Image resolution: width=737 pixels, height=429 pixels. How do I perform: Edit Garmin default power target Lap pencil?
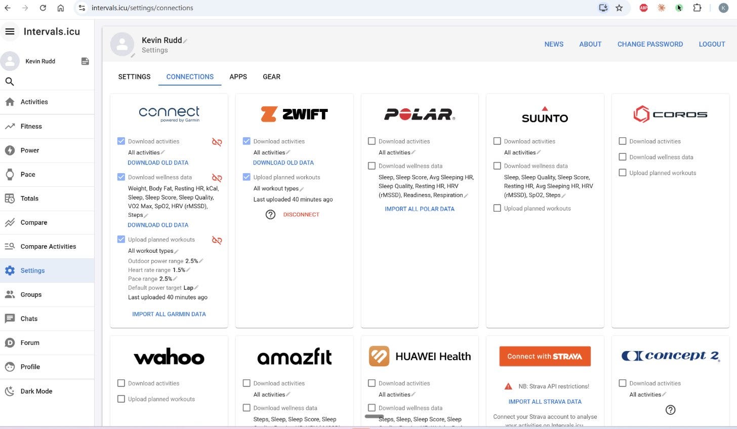[x=196, y=288]
